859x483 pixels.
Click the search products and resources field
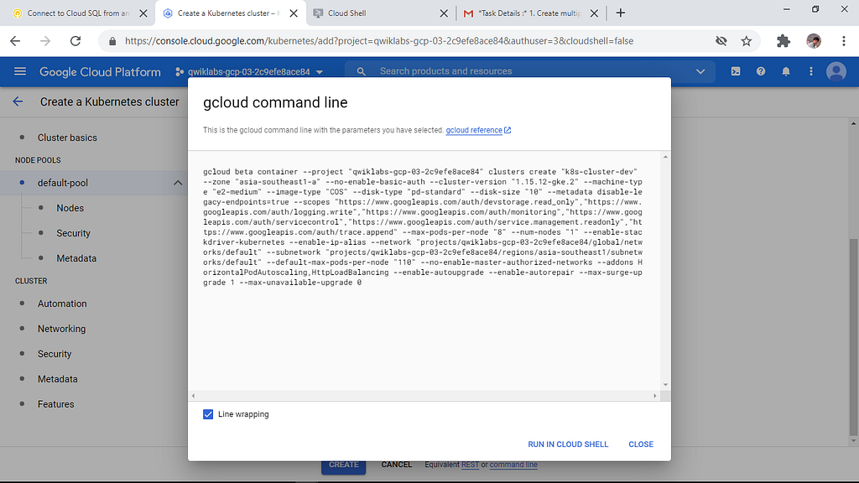[x=531, y=71]
